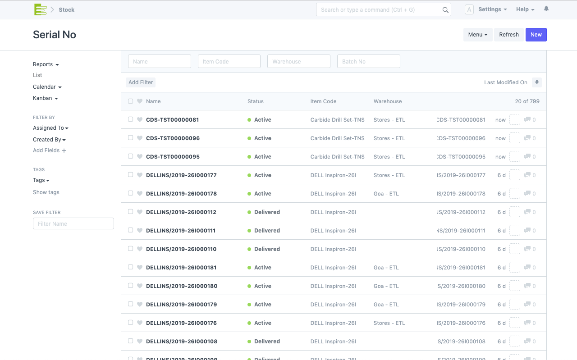
Task: Like DELLINS/2019-26I000177 with heart icon
Action: (140, 175)
